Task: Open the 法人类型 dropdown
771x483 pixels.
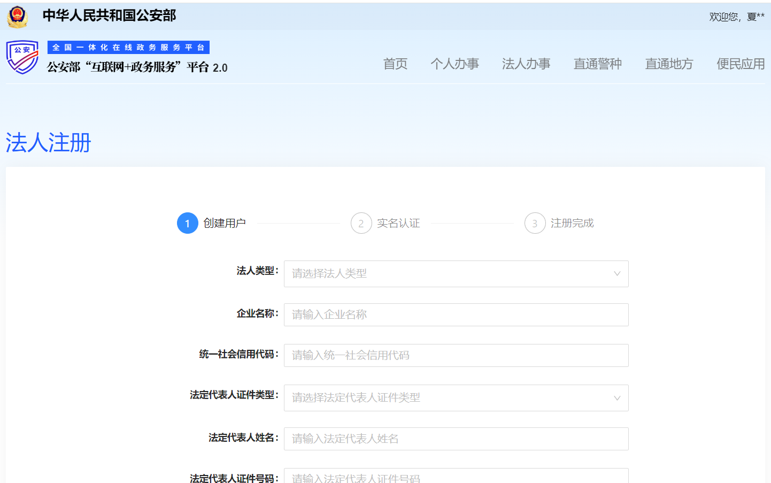Action: pos(456,274)
